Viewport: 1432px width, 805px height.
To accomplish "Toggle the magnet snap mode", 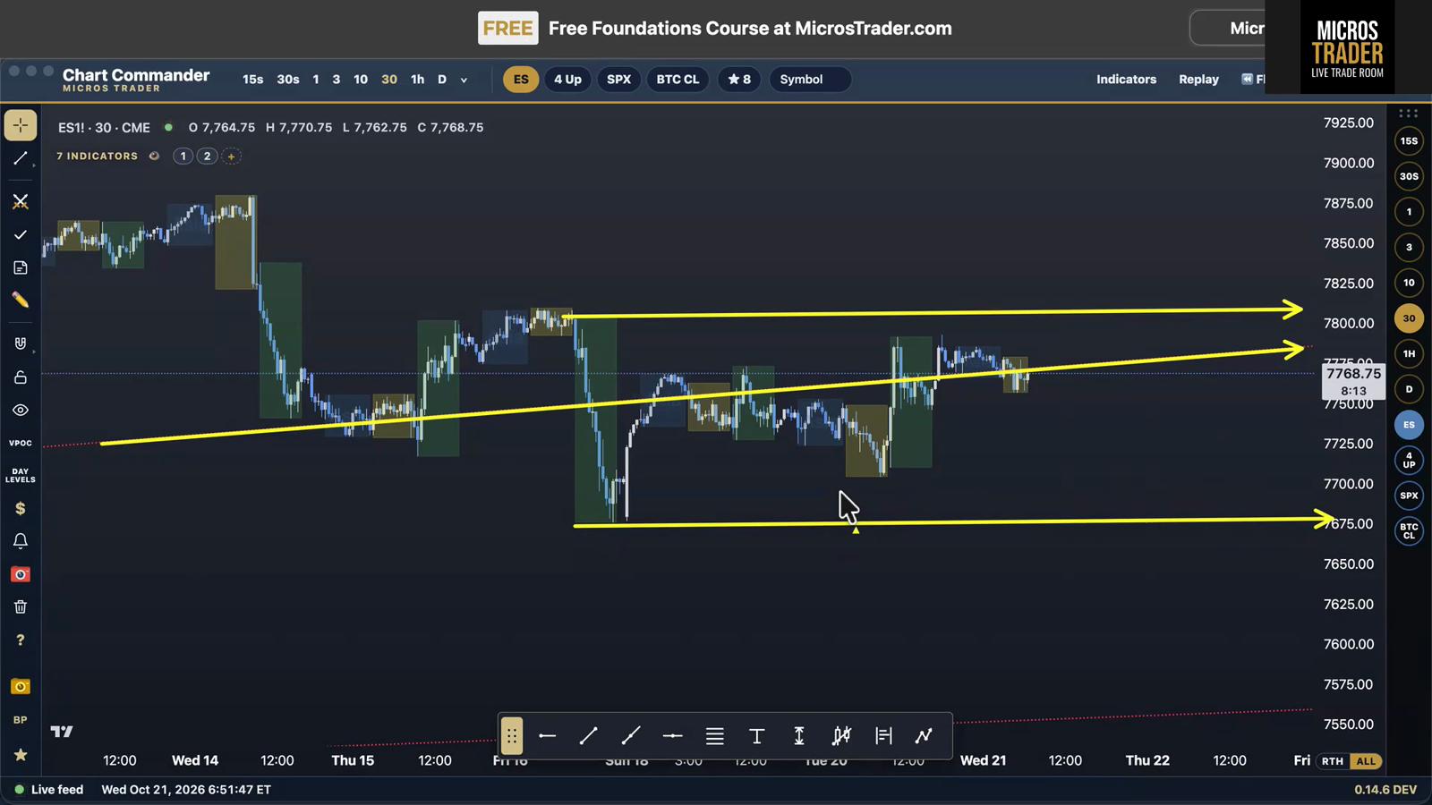I will pos(21,343).
